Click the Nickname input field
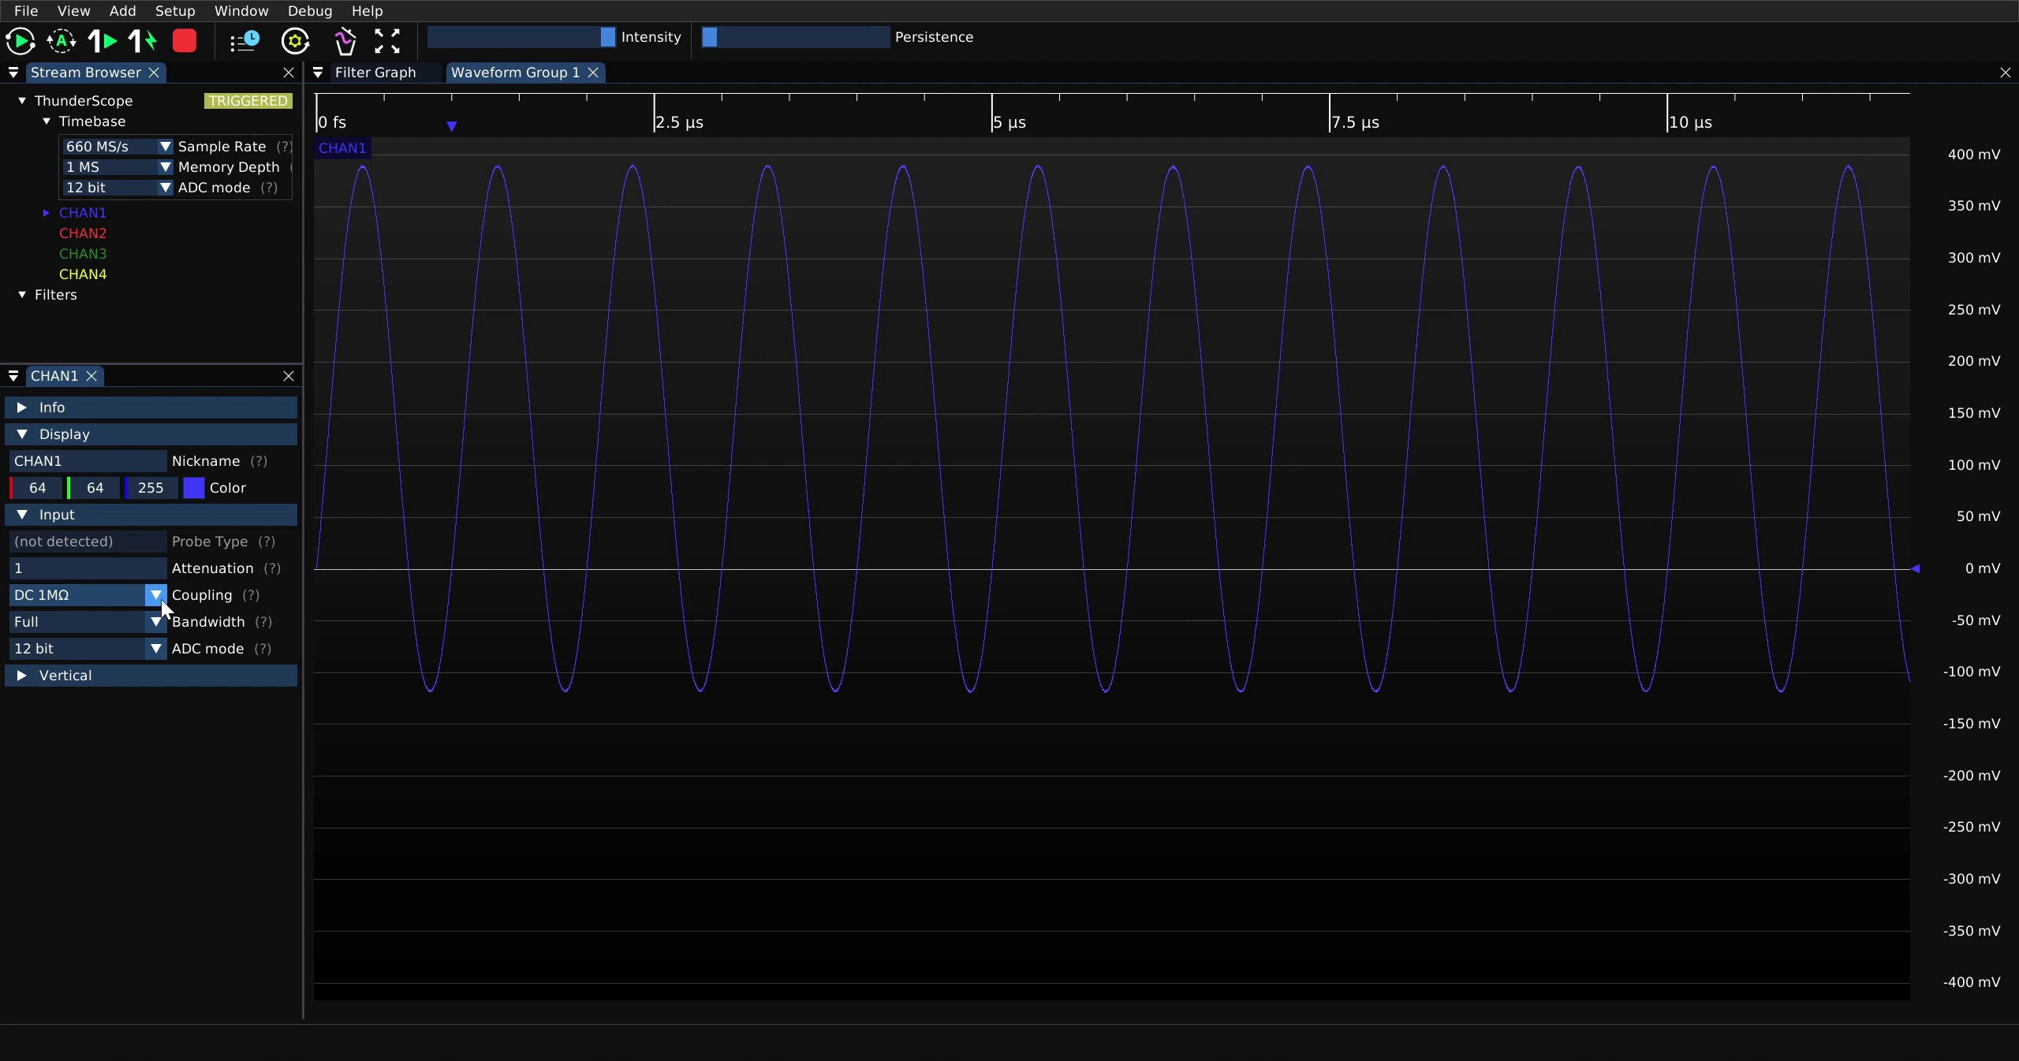The width and height of the screenshot is (2019, 1061). (88, 461)
